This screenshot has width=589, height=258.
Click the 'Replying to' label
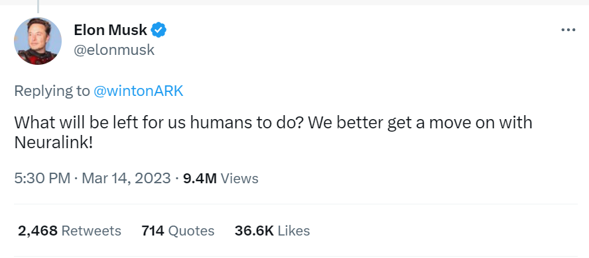(x=52, y=91)
